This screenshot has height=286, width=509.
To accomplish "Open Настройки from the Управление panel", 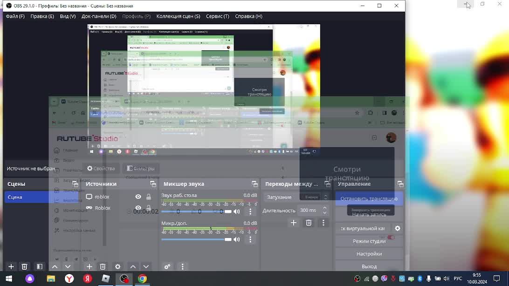I will 369,253.
